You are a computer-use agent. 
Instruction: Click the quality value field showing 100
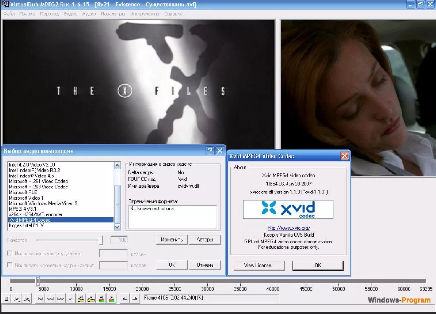point(119,240)
